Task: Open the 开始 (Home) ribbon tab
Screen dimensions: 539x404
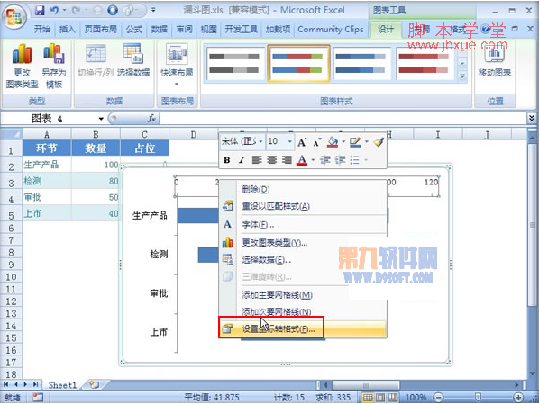Action: click(x=42, y=30)
